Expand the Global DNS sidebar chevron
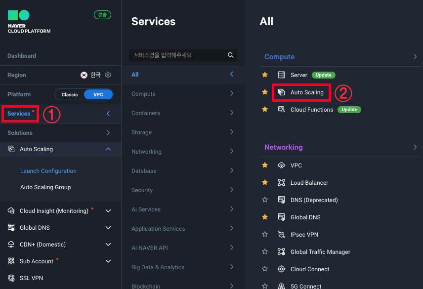 point(108,228)
